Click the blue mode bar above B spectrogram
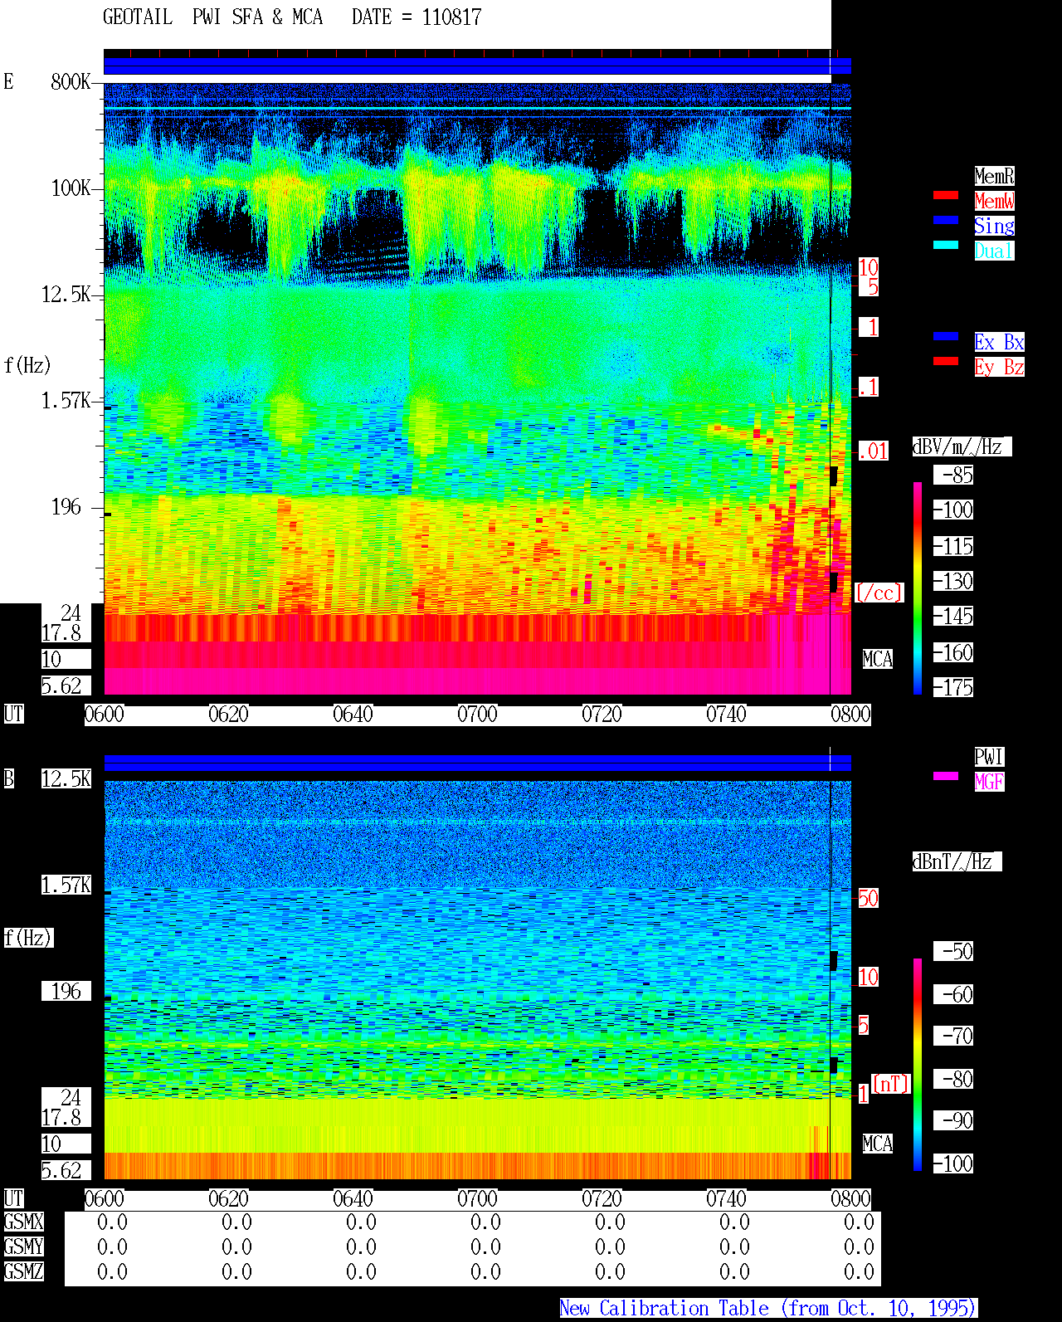The height and width of the screenshot is (1322, 1062). 477,763
